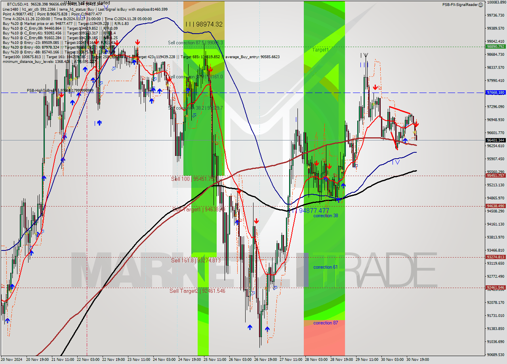The width and height of the screenshot is (507, 364).
Task: Click the 90689.530 price axis value
Action: (496, 355)
